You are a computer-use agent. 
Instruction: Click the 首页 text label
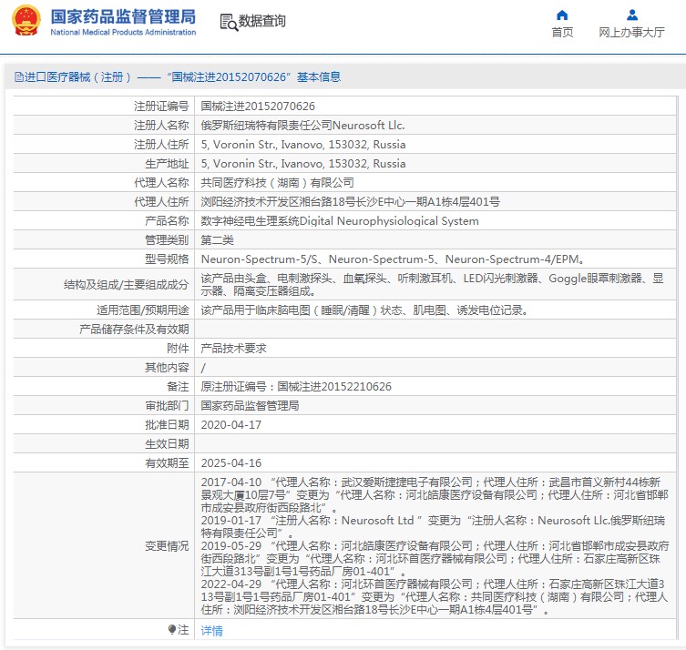click(562, 33)
